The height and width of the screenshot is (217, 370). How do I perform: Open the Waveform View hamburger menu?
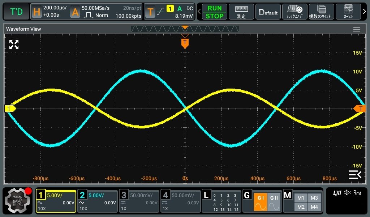(357, 29)
